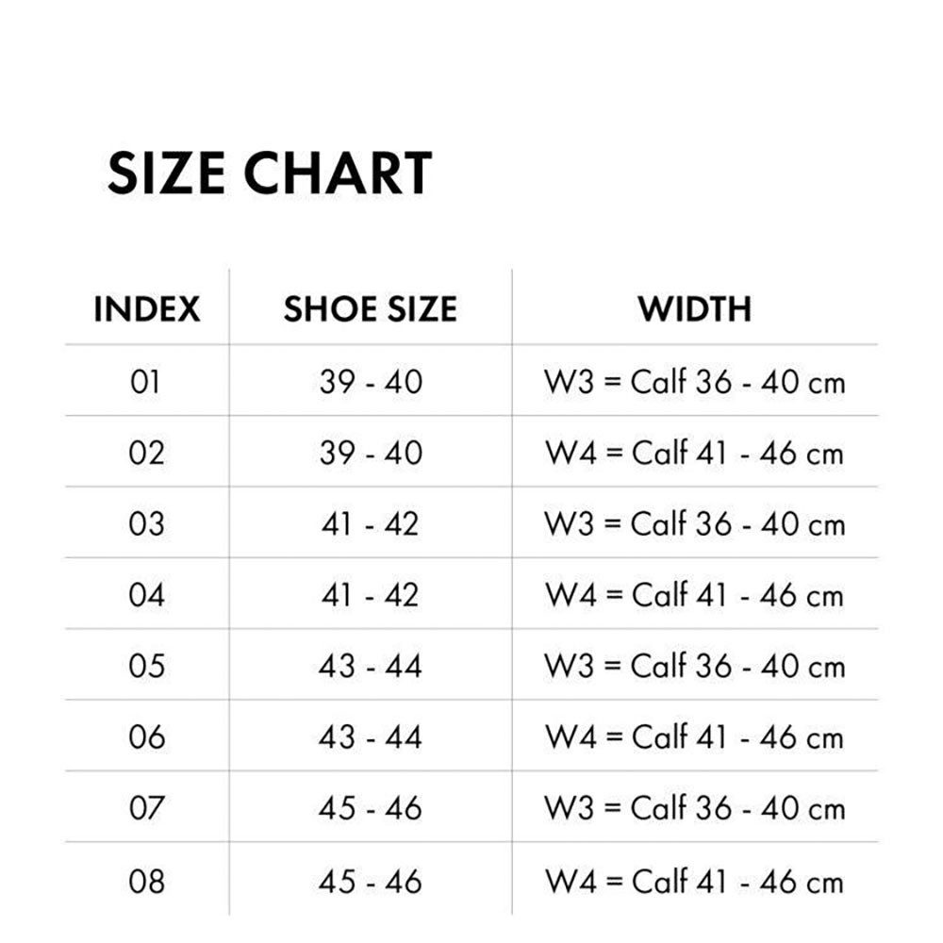Click index 07 cell
943x943 pixels.
click(146, 807)
